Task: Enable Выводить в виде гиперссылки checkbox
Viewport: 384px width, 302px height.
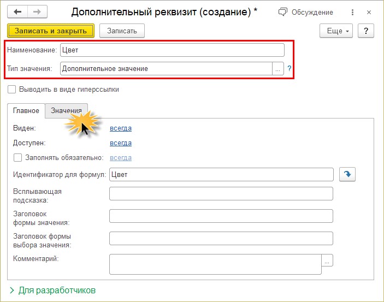Action: pos(12,89)
